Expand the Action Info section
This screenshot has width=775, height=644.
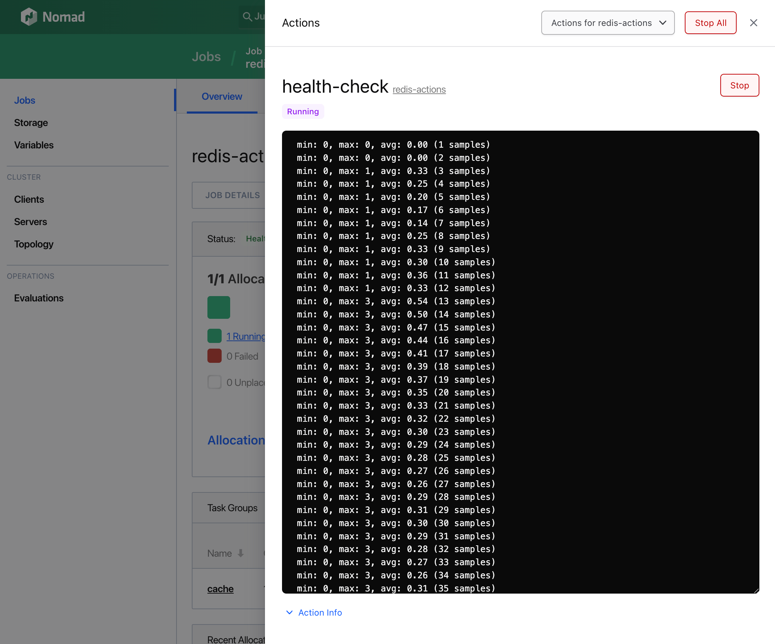pyautogui.click(x=320, y=612)
